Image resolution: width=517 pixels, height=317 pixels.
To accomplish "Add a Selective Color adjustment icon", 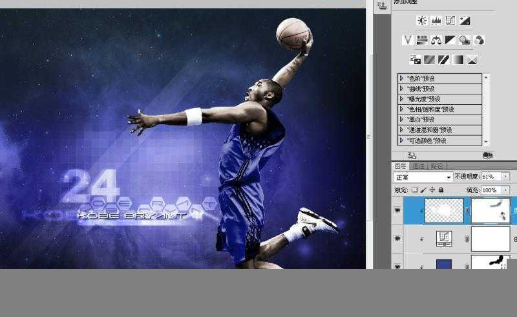I will (472, 60).
